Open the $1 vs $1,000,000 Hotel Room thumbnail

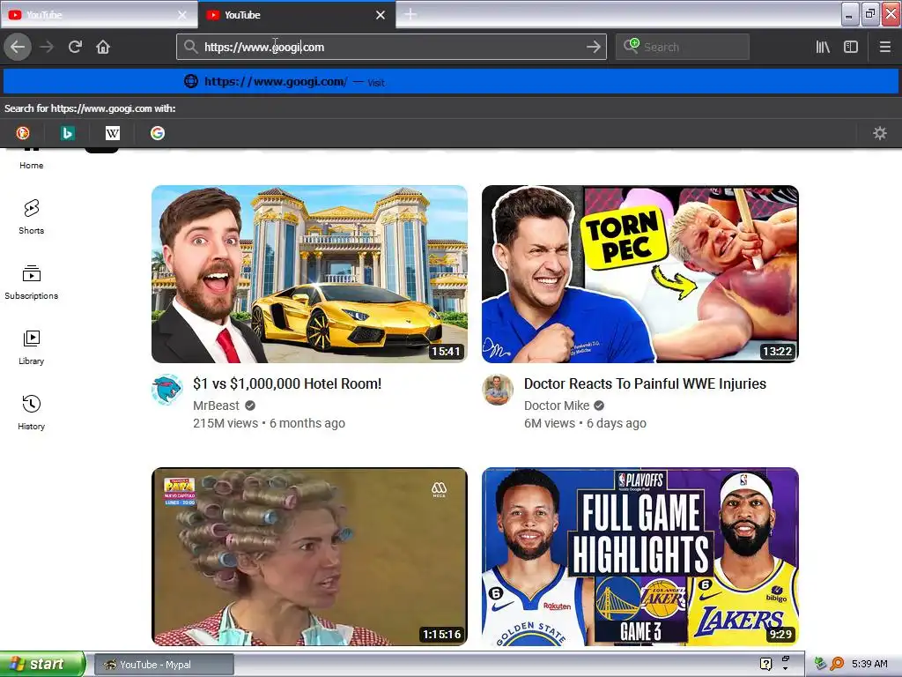coord(309,274)
